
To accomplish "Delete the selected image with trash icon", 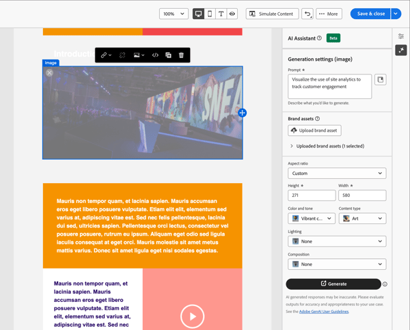I will pos(181,55).
